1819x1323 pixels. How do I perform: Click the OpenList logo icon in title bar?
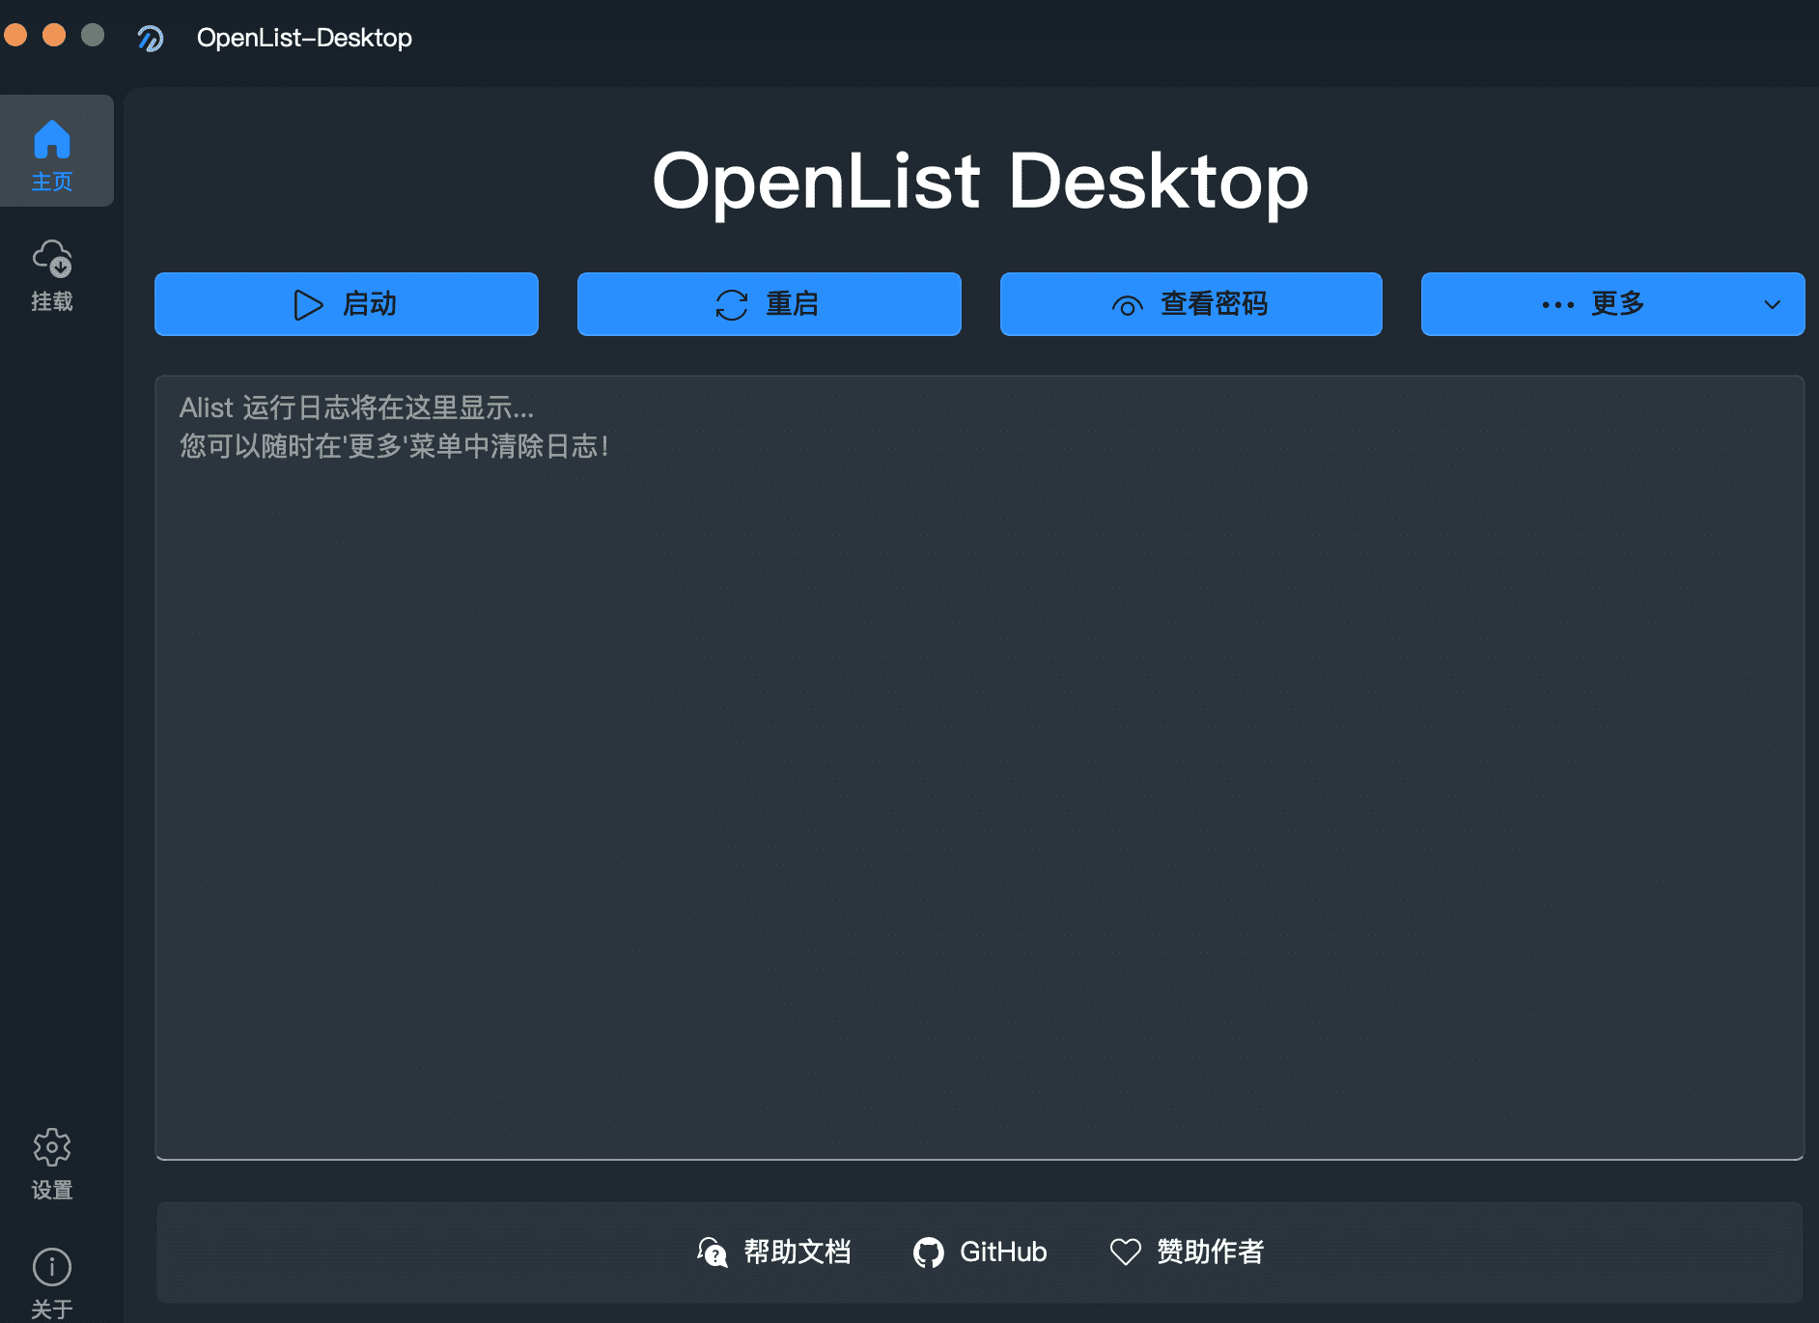(x=151, y=38)
